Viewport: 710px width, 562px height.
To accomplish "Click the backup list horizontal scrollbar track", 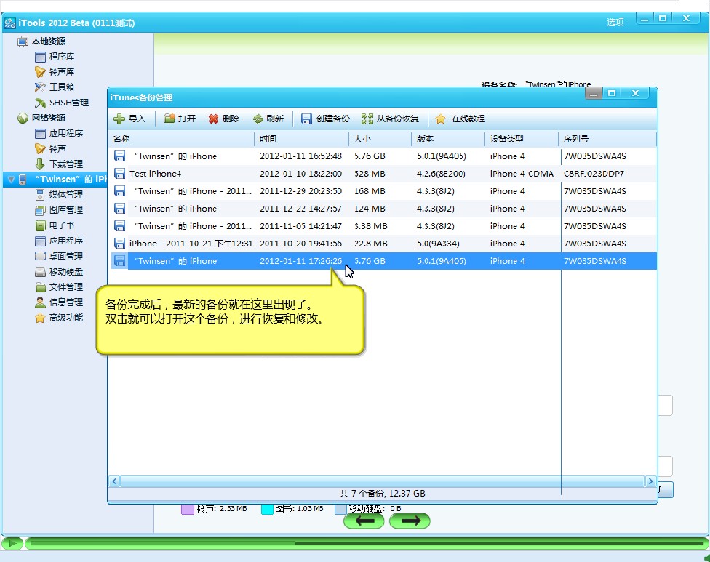I will click(382, 481).
